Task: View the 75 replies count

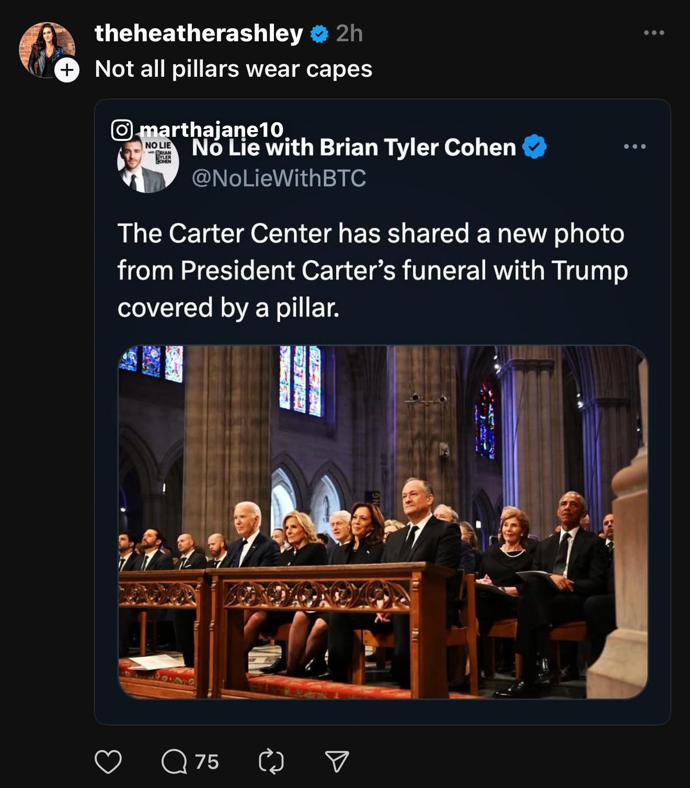Action: pos(207,762)
